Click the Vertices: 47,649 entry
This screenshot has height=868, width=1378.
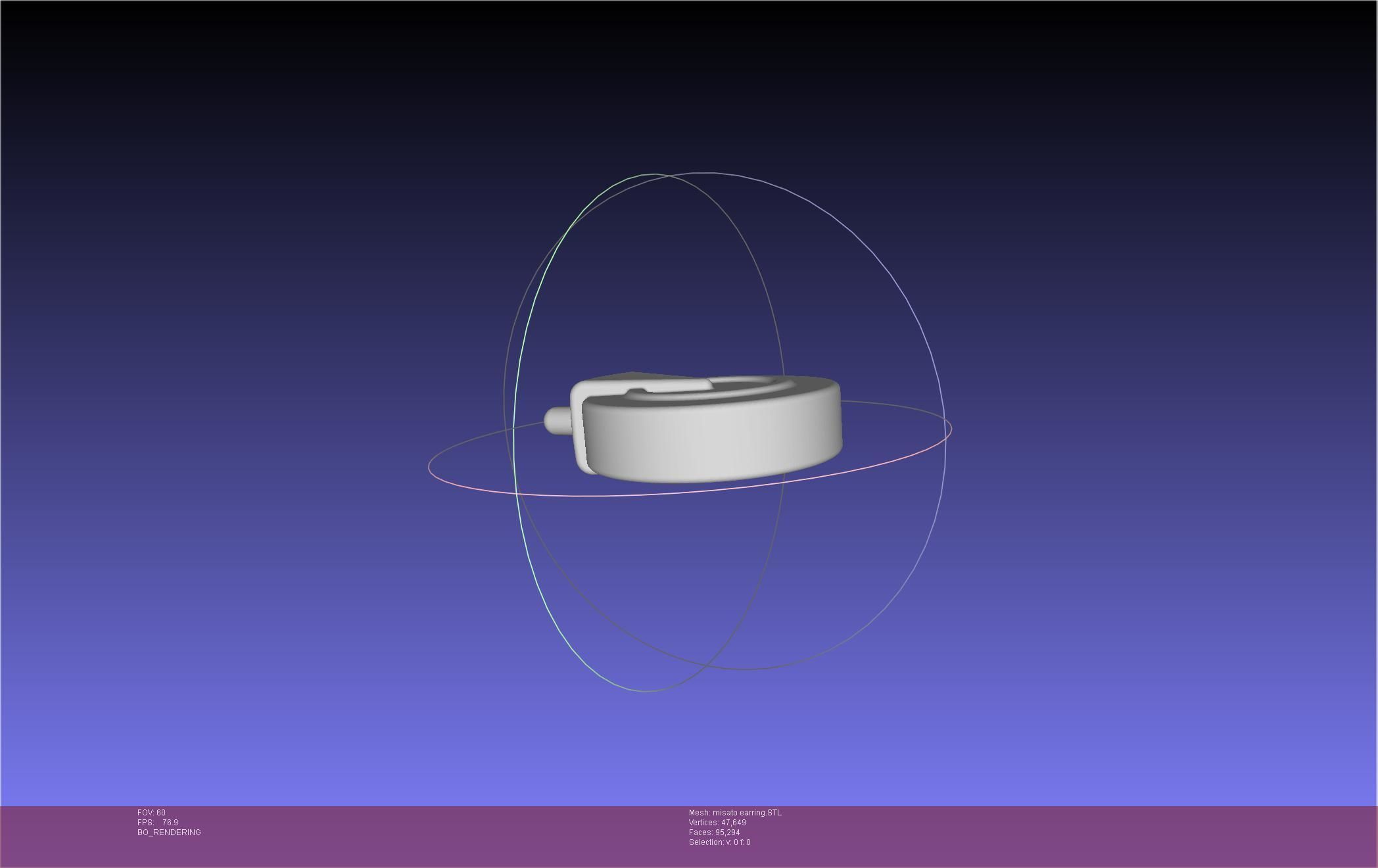click(x=717, y=823)
